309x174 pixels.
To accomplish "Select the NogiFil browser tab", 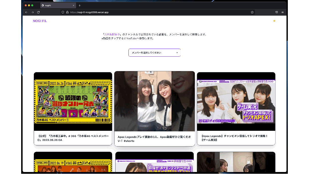I will click(x=58, y=5).
